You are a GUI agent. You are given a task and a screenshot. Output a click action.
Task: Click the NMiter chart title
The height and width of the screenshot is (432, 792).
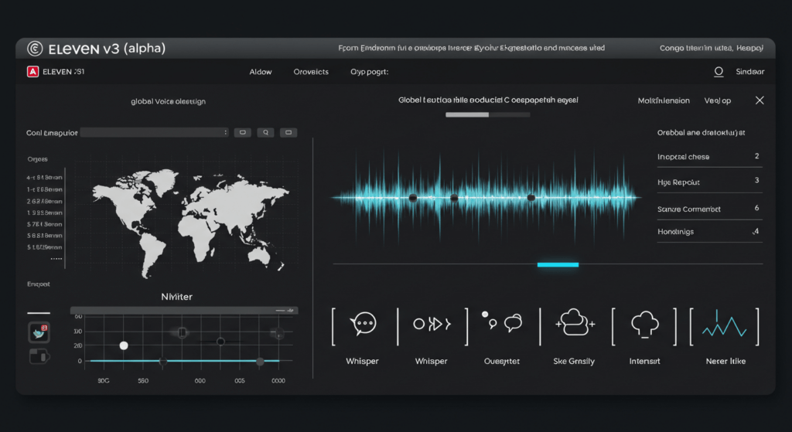(177, 297)
